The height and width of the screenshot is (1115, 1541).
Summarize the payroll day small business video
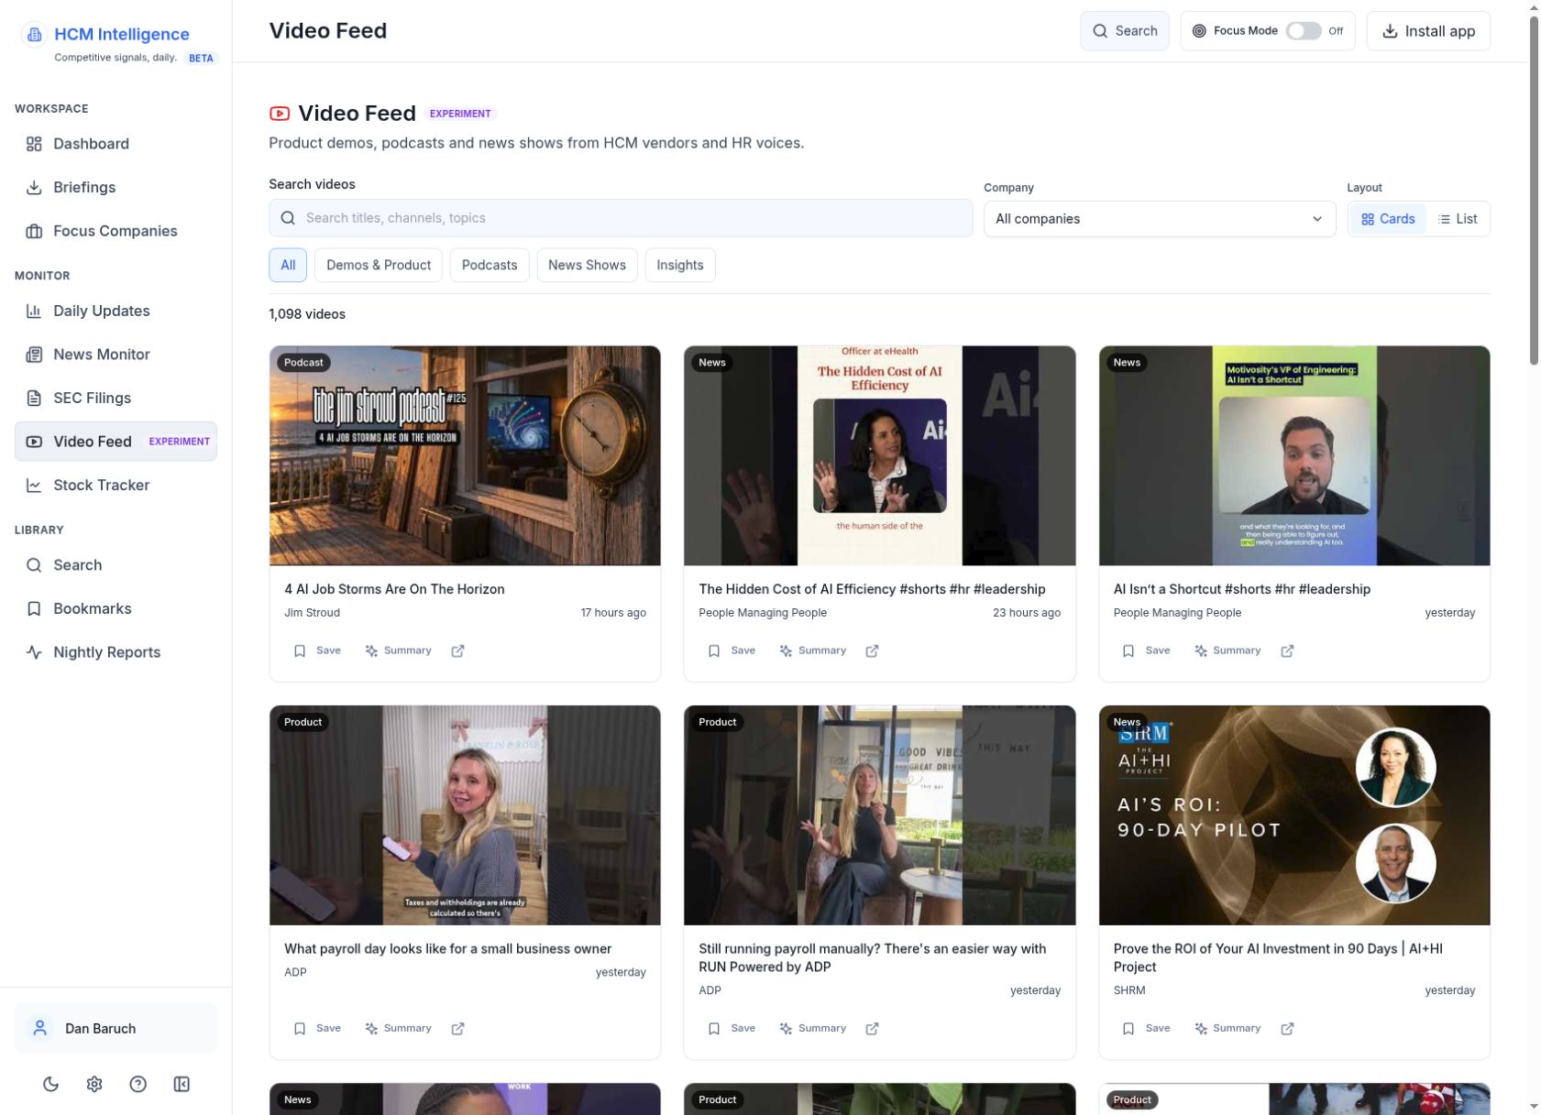(398, 1028)
